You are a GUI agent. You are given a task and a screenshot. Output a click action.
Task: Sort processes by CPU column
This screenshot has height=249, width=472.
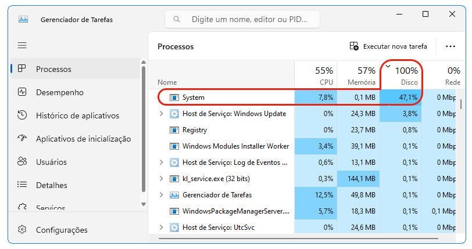[x=316, y=75]
